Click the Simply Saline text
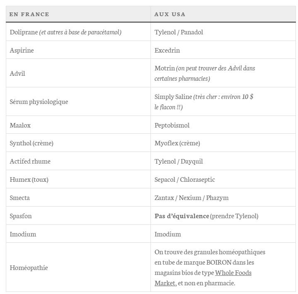 coord(173,97)
